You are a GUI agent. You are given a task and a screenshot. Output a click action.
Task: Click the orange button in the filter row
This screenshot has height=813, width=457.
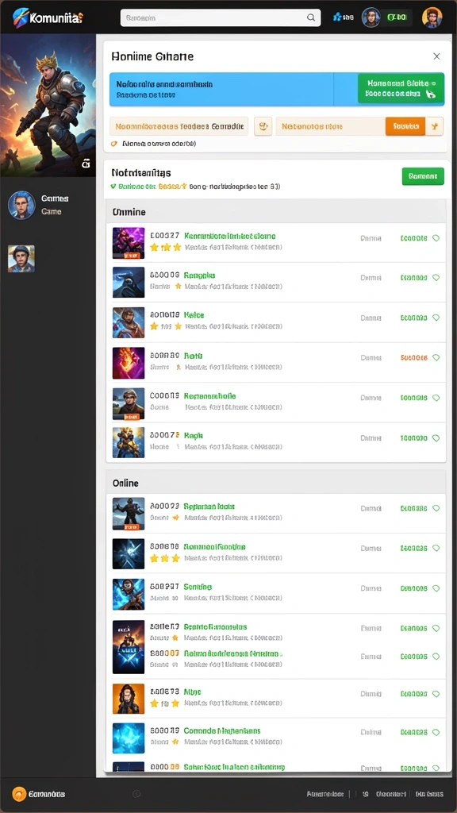click(405, 126)
